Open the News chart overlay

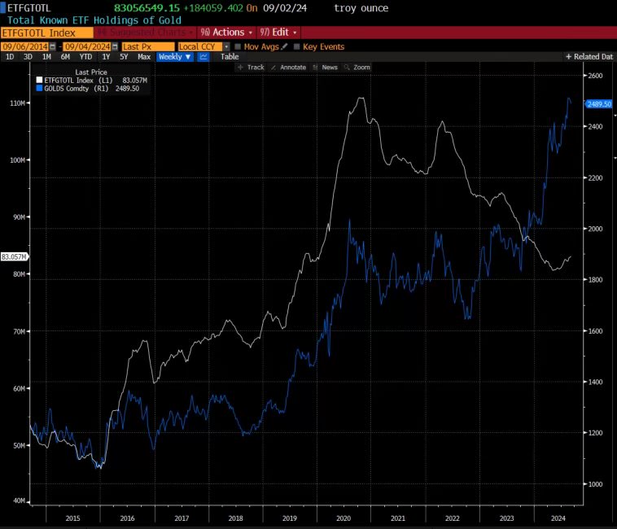[325, 68]
